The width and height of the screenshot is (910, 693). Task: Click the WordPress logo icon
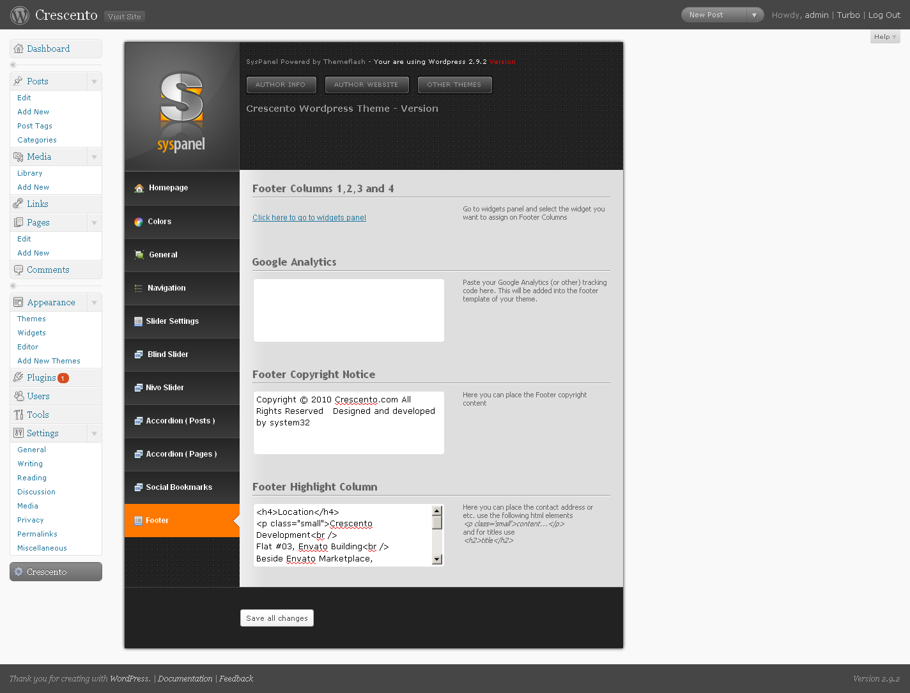click(20, 15)
